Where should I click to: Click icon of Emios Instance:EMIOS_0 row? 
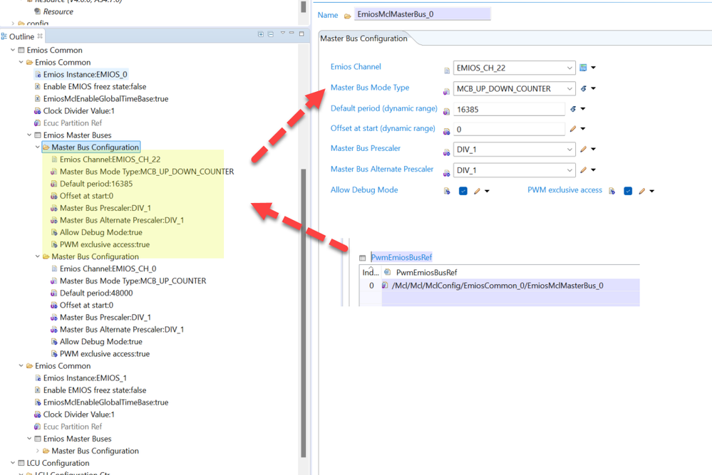38,74
